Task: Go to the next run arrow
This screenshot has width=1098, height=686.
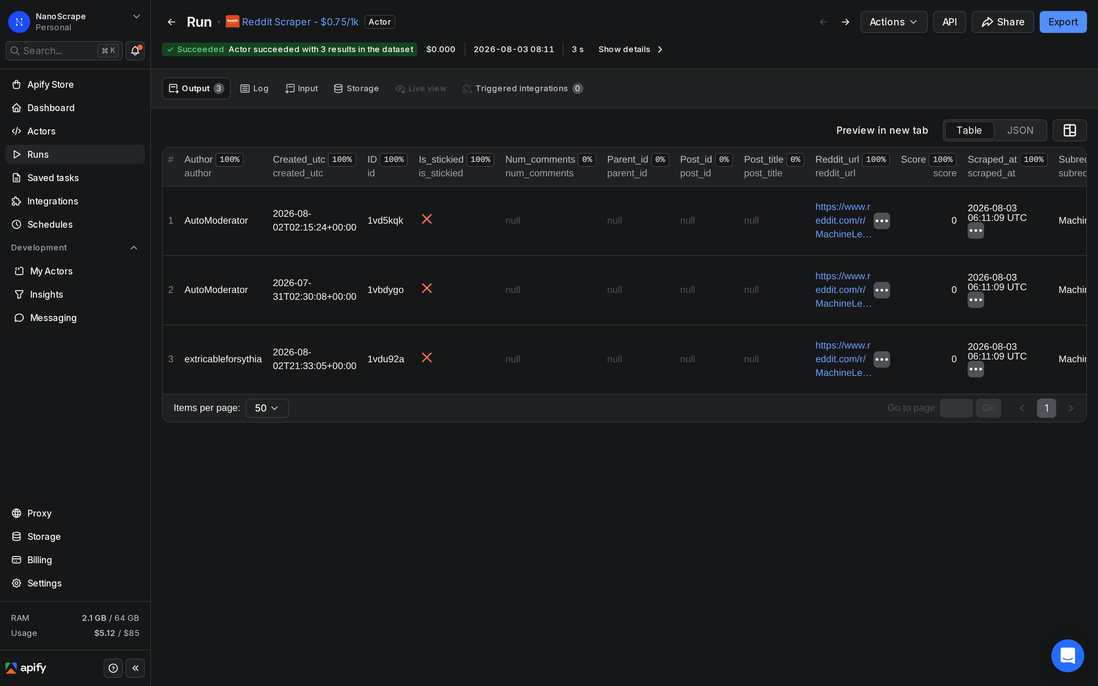Action: pyautogui.click(x=845, y=22)
